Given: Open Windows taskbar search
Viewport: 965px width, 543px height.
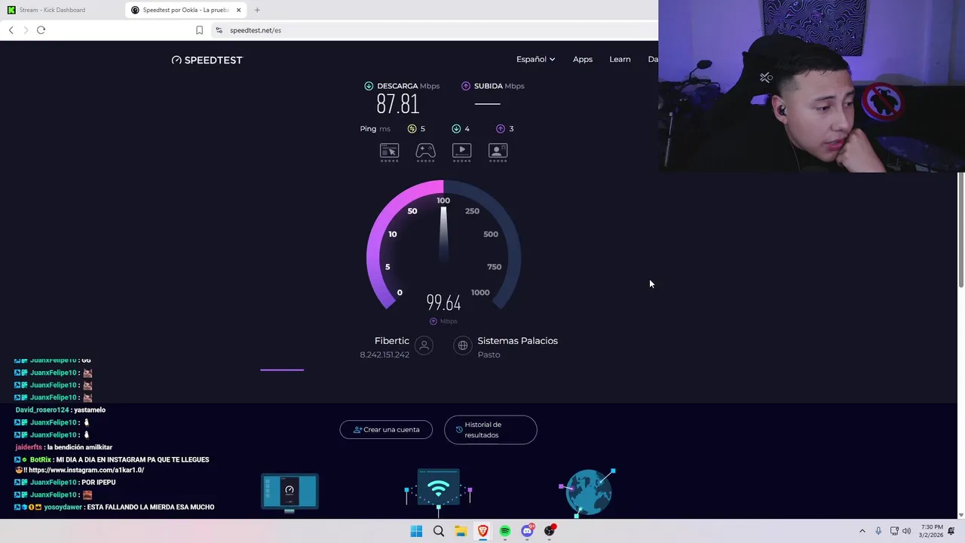Looking at the screenshot, I should [x=438, y=531].
